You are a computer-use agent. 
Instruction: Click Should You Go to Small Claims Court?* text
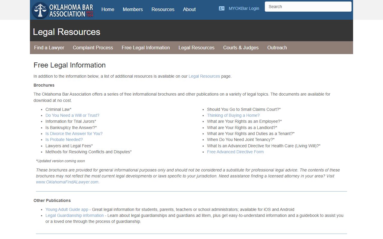point(244,109)
